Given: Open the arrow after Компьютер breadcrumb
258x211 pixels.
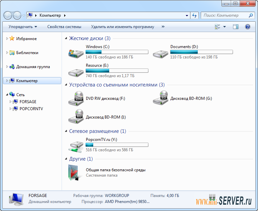Looking at the screenshot, I should [65, 15].
